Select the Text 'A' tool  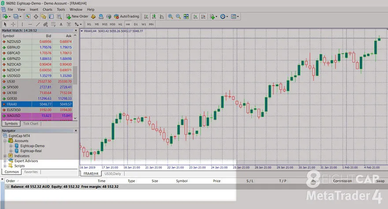[x=61, y=24]
